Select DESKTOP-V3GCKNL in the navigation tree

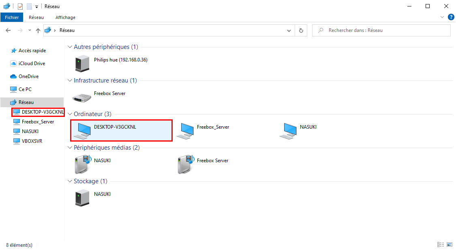point(38,112)
